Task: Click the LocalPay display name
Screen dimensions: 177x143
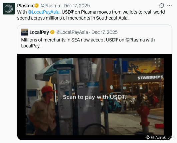Action: (x=39, y=32)
